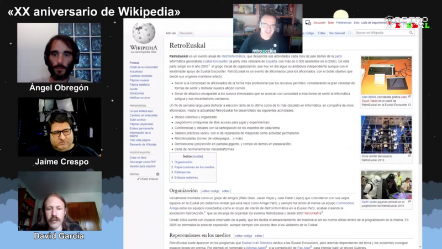The height and width of the screenshot is (249, 442).
Task: Open Cambios recientes sidebar link
Action: [x=141, y=76]
